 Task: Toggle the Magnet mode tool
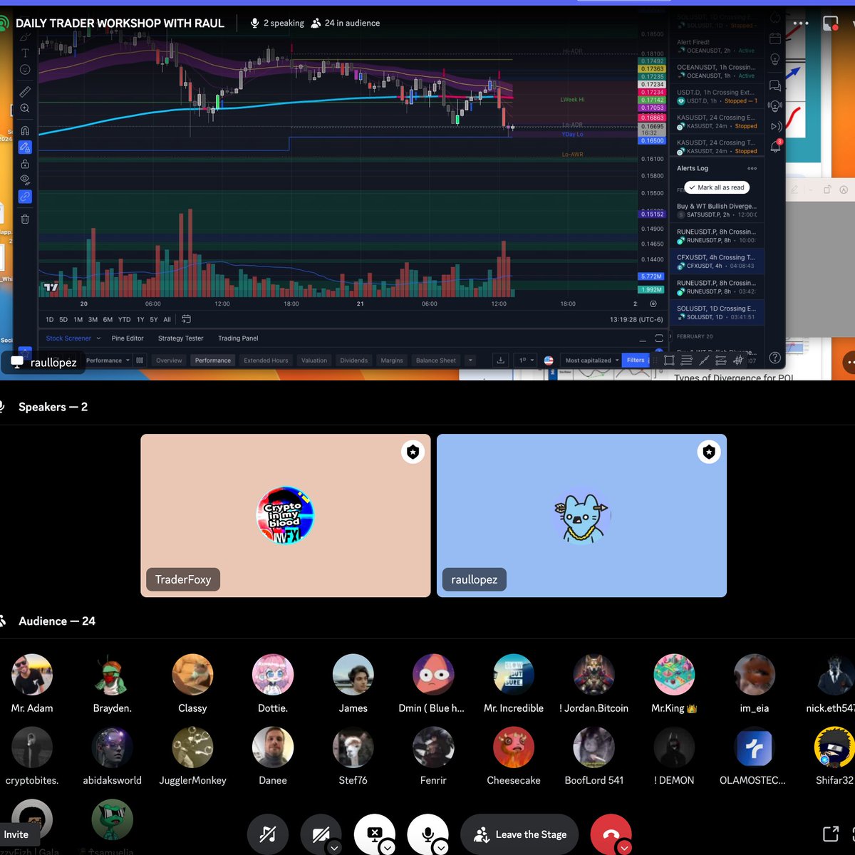[x=25, y=130]
